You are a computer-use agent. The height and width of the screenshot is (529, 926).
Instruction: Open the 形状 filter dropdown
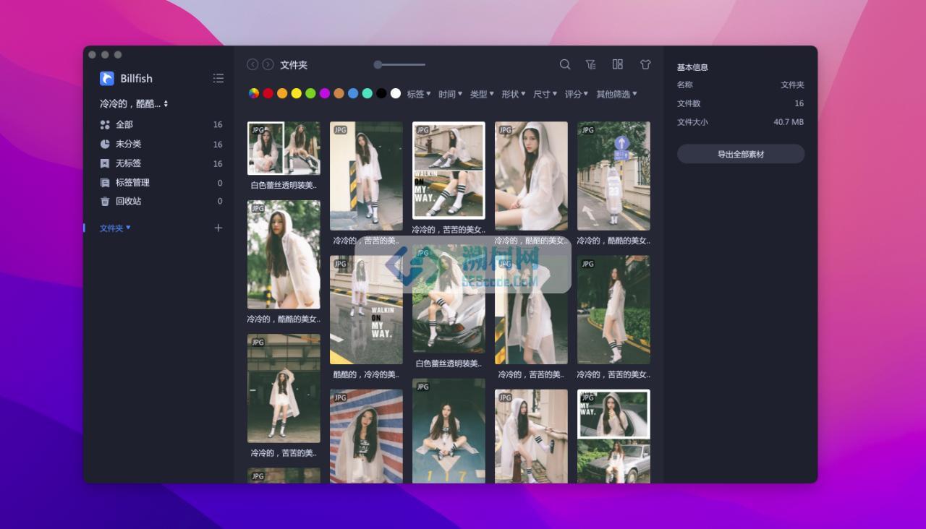(x=514, y=94)
